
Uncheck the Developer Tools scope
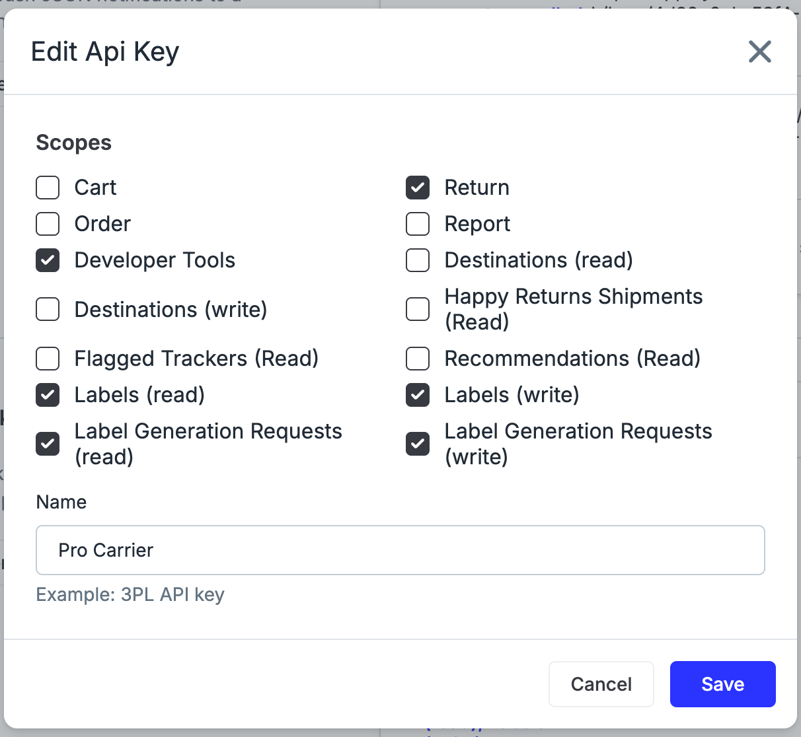point(48,260)
